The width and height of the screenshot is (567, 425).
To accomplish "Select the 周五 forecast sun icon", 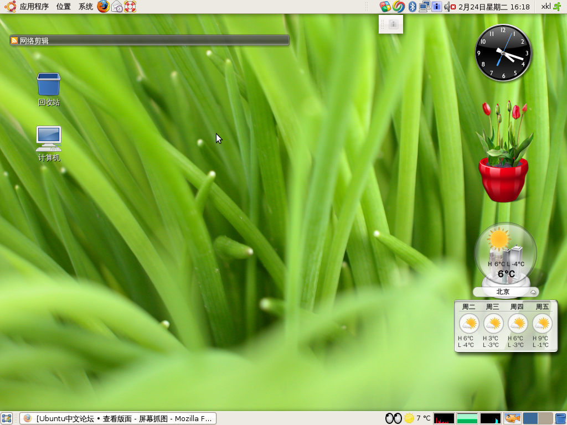I will pyautogui.click(x=543, y=323).
